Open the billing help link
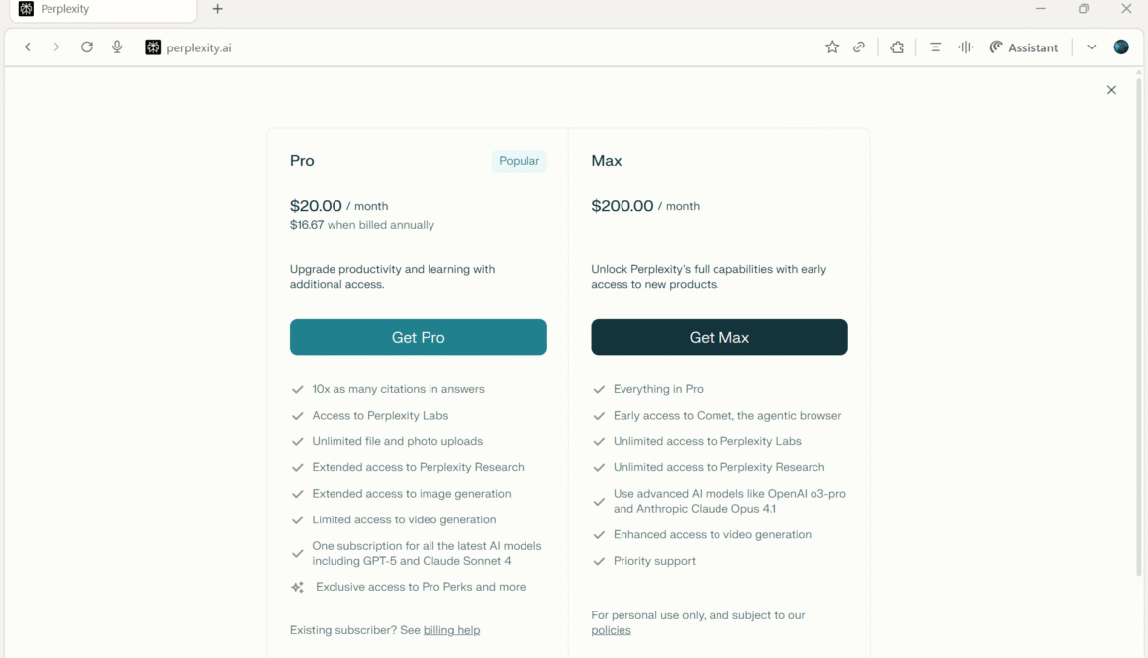1148x658 pixels. click(451, 630)
